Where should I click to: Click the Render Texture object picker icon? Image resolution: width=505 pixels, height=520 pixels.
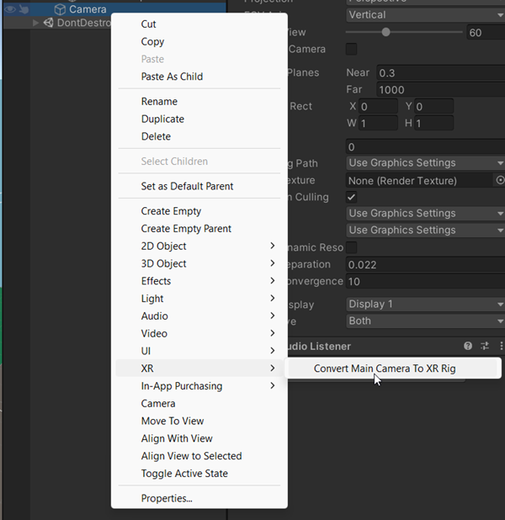(x=500, y=180)
